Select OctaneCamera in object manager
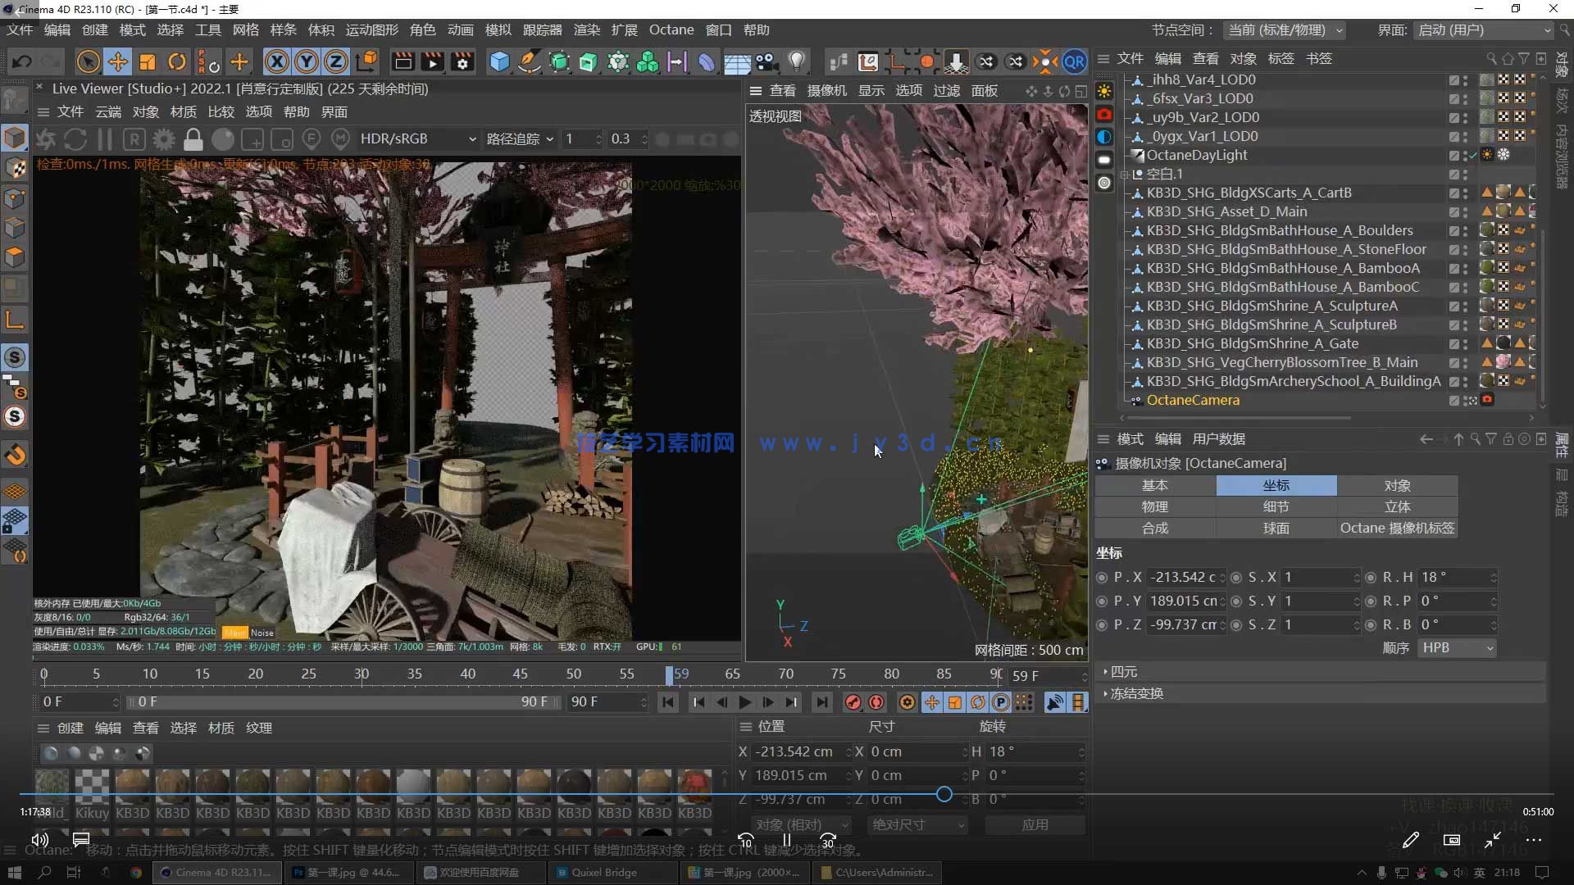The height and width of the screenshot is (885, 1574). (x=1193, y=401)
